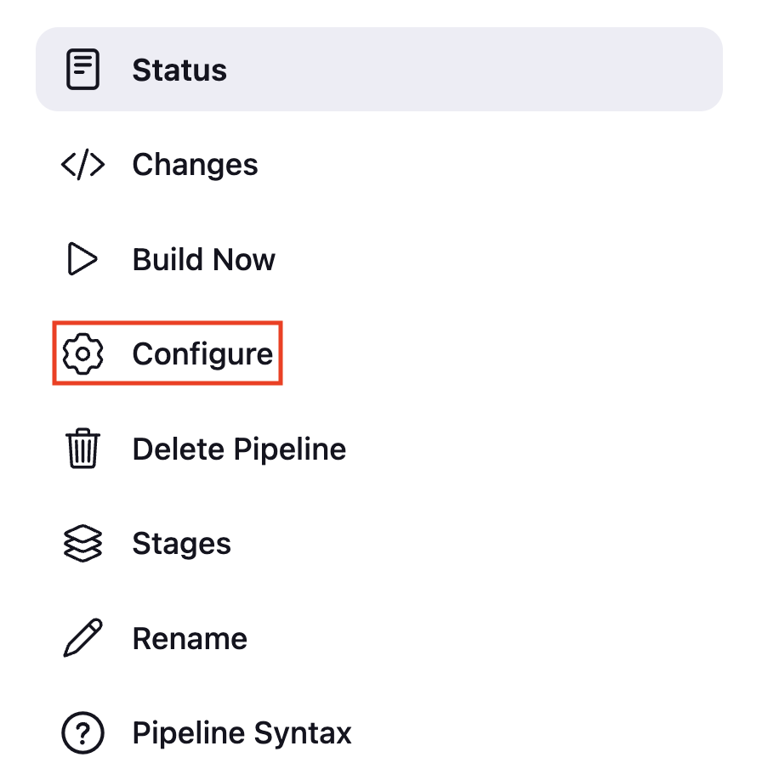Click empty space in highlighted Status row

click(x=473, y=69)
